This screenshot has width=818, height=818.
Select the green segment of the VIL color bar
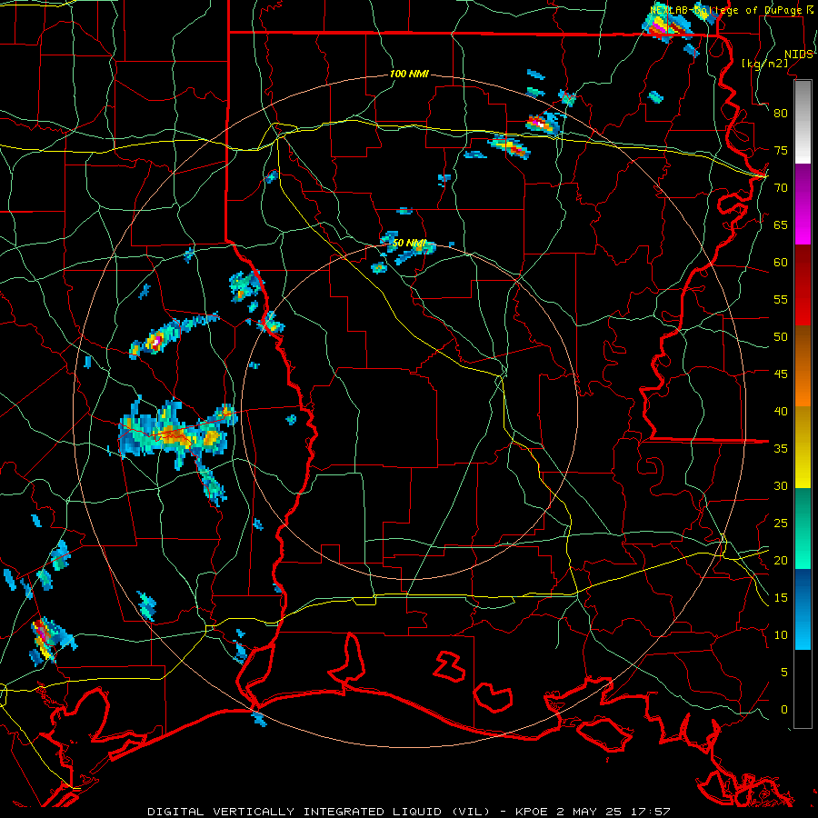(803, 528)
